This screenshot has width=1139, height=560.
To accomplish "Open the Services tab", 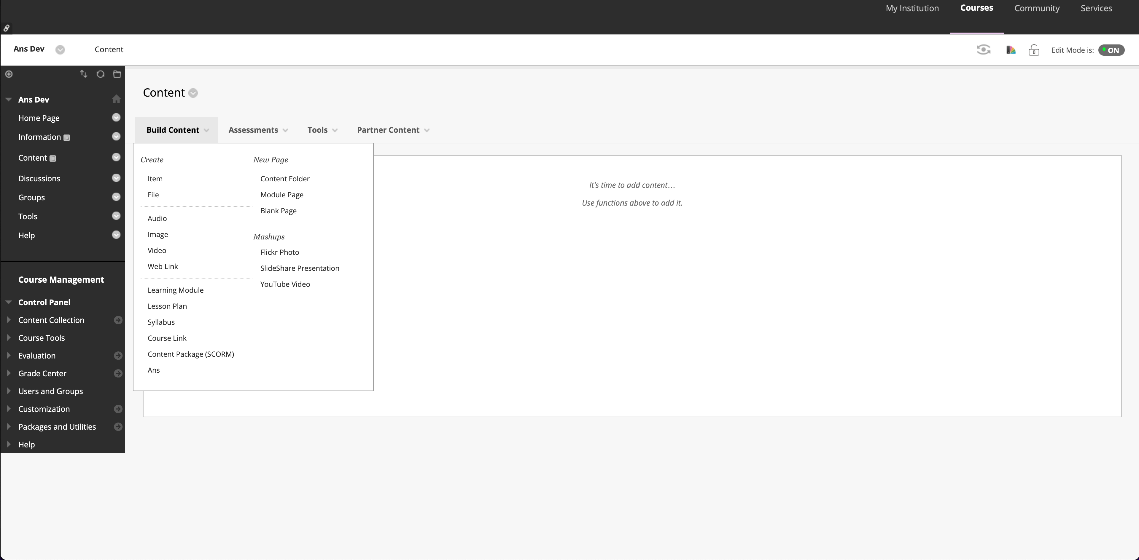I will coord(1096,8).
